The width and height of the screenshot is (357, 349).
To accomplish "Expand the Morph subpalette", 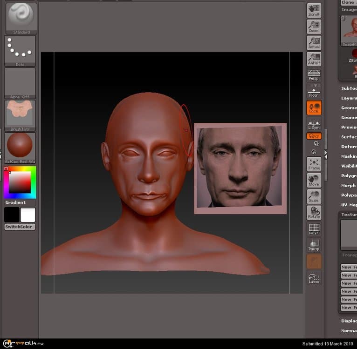I will [349, 186].
